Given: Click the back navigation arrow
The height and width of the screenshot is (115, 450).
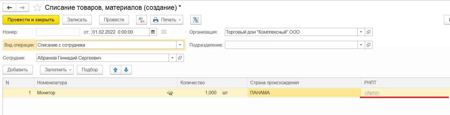Looking at the screenshot, I should coord(10,7).
